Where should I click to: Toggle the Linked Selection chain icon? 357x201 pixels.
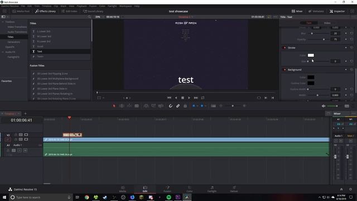[x=178, y=106]
